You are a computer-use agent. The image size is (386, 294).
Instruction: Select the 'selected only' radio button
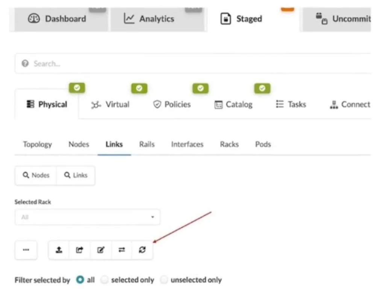click(x=104, y=280)
